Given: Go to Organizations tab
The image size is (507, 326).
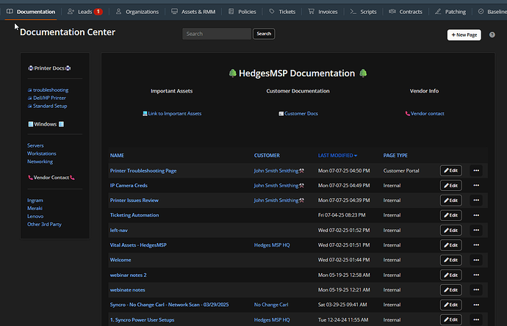Looking at the screenshot, I should (137, 12).
